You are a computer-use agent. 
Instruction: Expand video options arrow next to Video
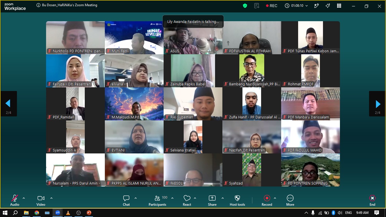pos(51,198)
